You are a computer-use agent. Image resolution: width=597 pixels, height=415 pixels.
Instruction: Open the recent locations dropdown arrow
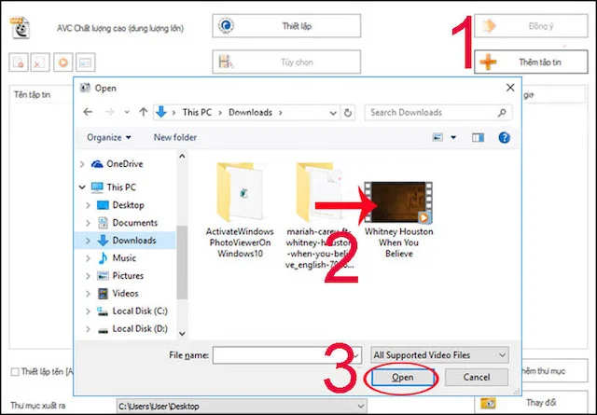click(x=127, y=112)
